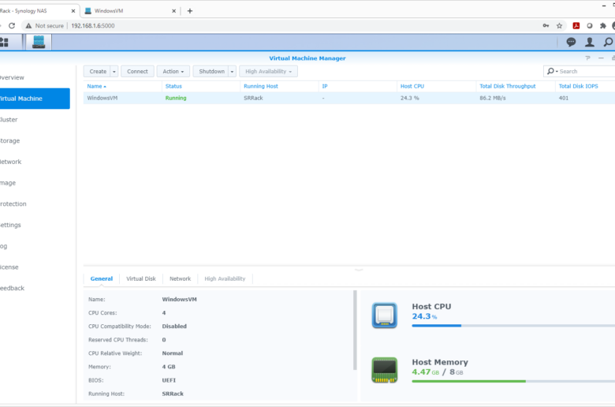615x407 pixels.
Task: Click the details panel vertical scrollbar
Action: coord(355,330)
